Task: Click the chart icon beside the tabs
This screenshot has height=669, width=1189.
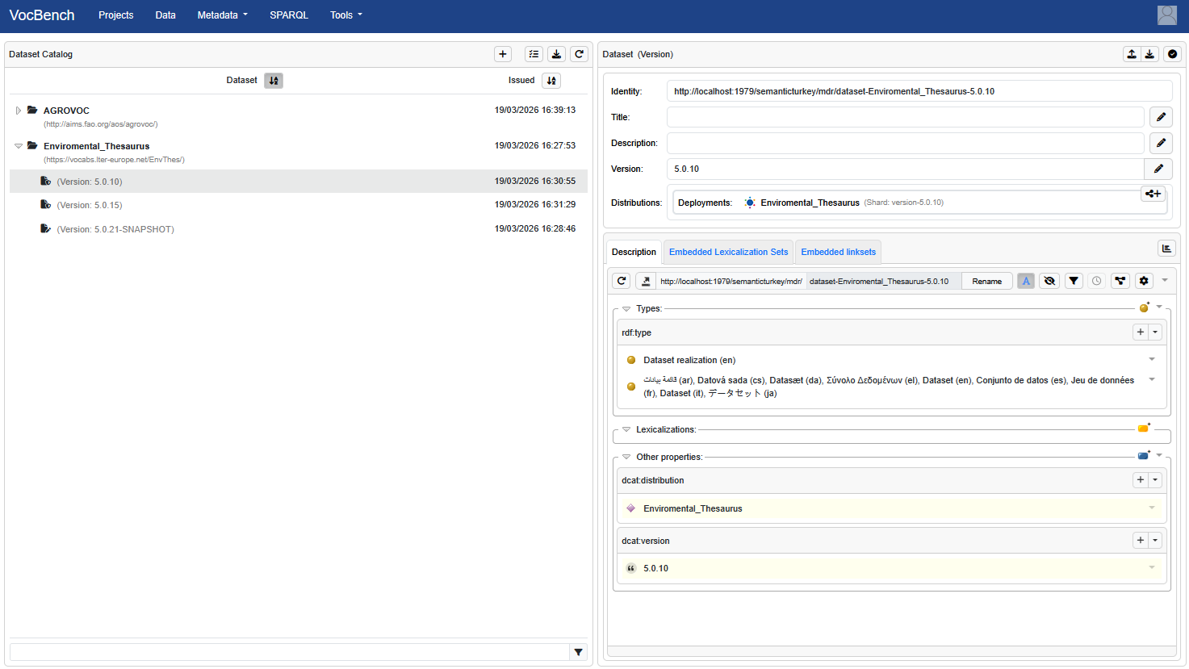Action: [x=1166, y=249]
